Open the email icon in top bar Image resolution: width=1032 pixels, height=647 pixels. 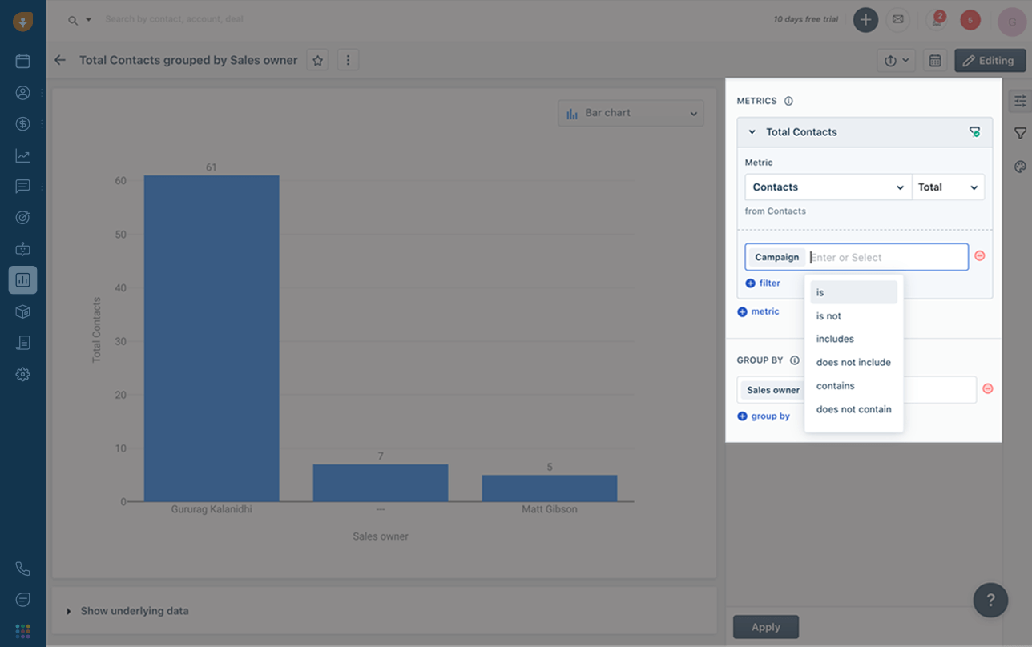click(x=898, y=19)
